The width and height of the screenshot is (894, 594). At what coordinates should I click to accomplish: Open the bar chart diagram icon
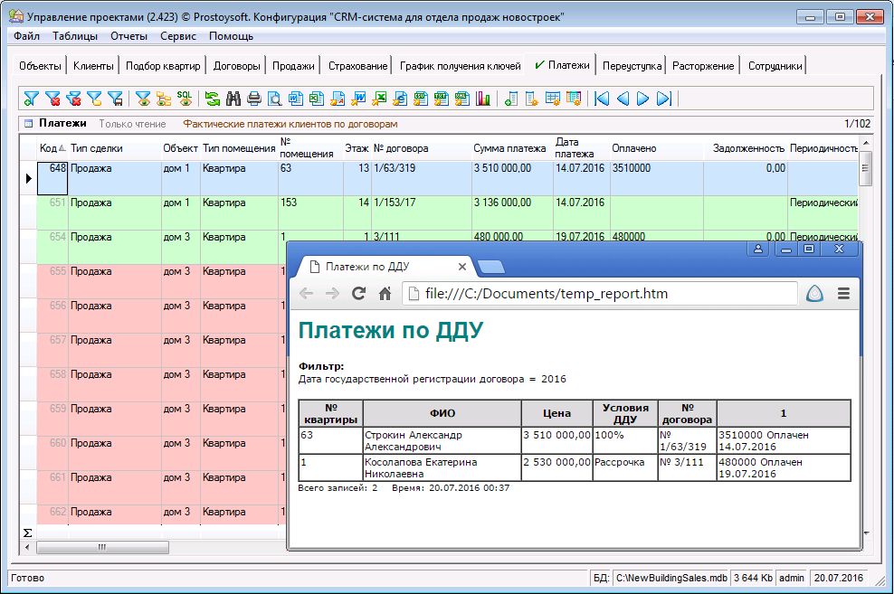[483, 99]
